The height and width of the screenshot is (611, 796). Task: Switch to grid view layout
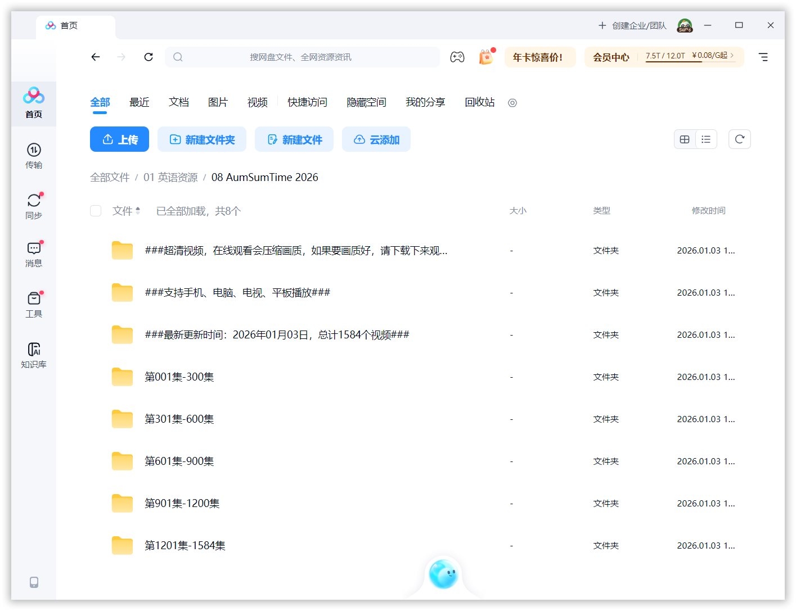(x=684, y=139)
